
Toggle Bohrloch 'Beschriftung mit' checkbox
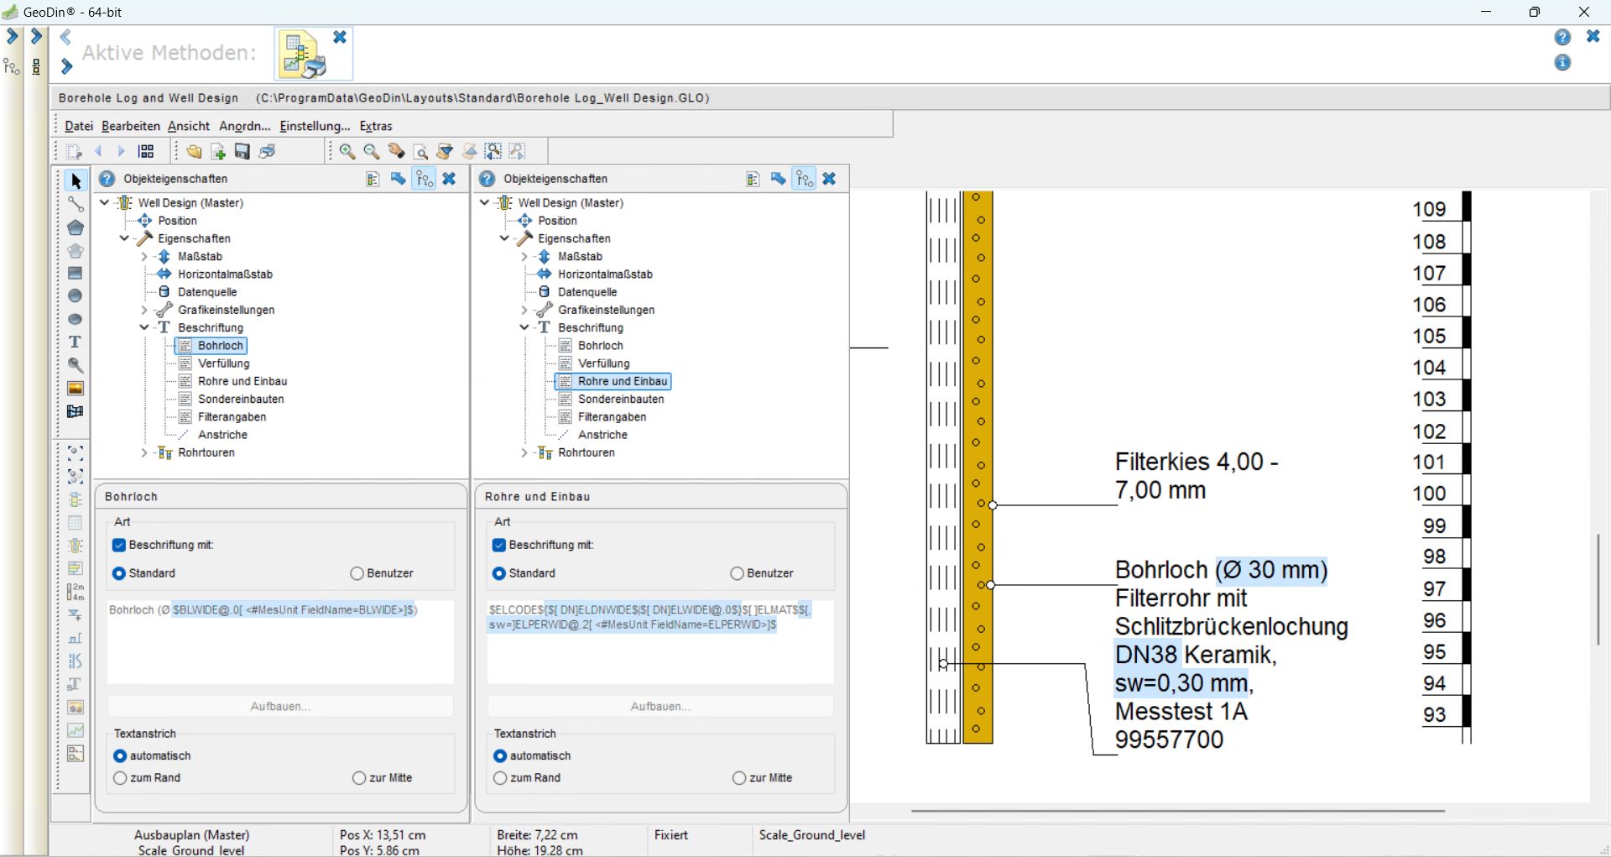(x=119, y=545)
